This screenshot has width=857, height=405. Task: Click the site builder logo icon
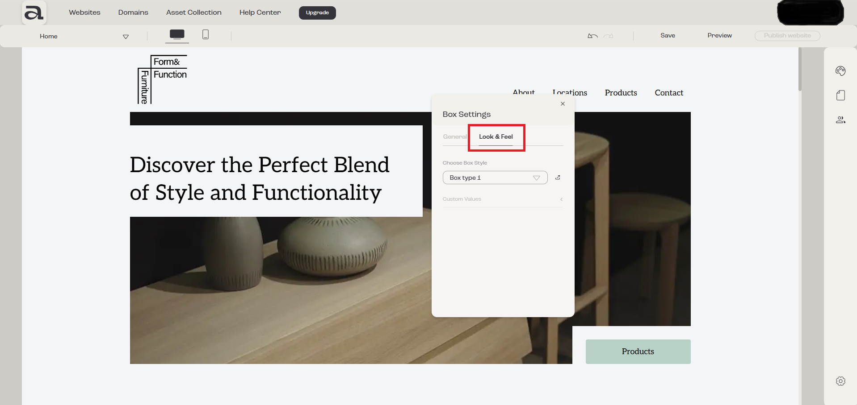34,12
